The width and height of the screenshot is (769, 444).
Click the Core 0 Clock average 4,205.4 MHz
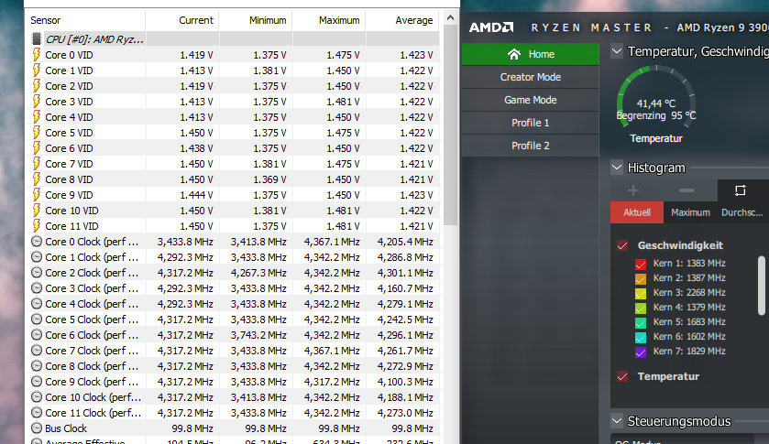(x=405, y=241)
